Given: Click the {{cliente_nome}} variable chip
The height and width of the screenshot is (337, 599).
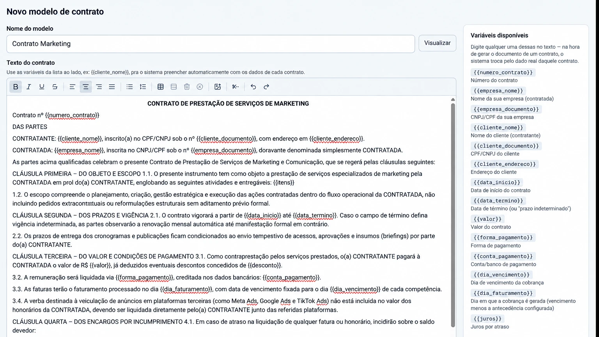Looking at the screenshot, I should pos(498,128).
